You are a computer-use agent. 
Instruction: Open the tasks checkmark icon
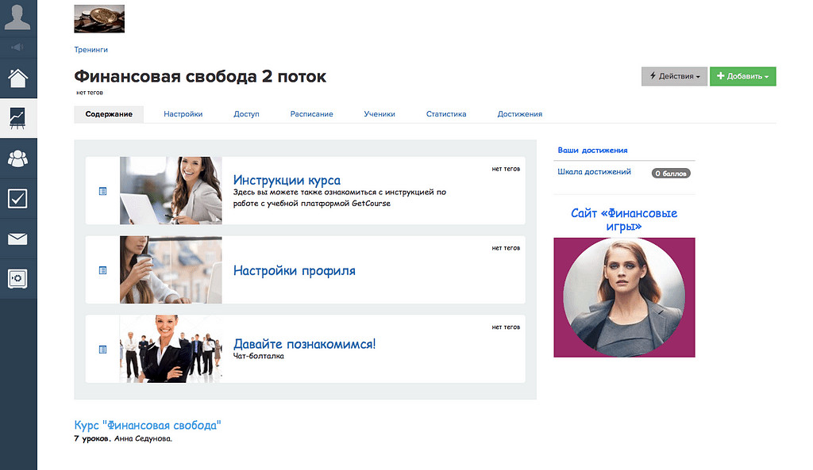coord(17,198)
